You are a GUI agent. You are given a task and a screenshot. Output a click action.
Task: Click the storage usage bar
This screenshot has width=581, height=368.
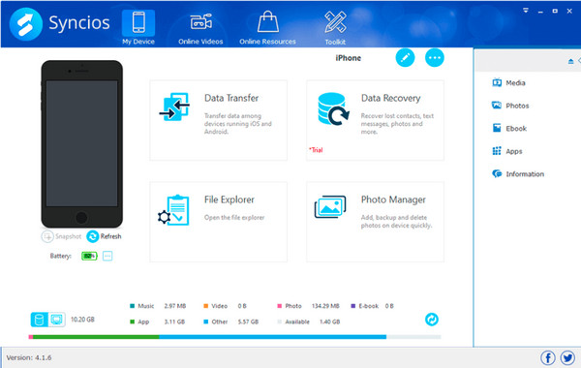pos(234,337)
